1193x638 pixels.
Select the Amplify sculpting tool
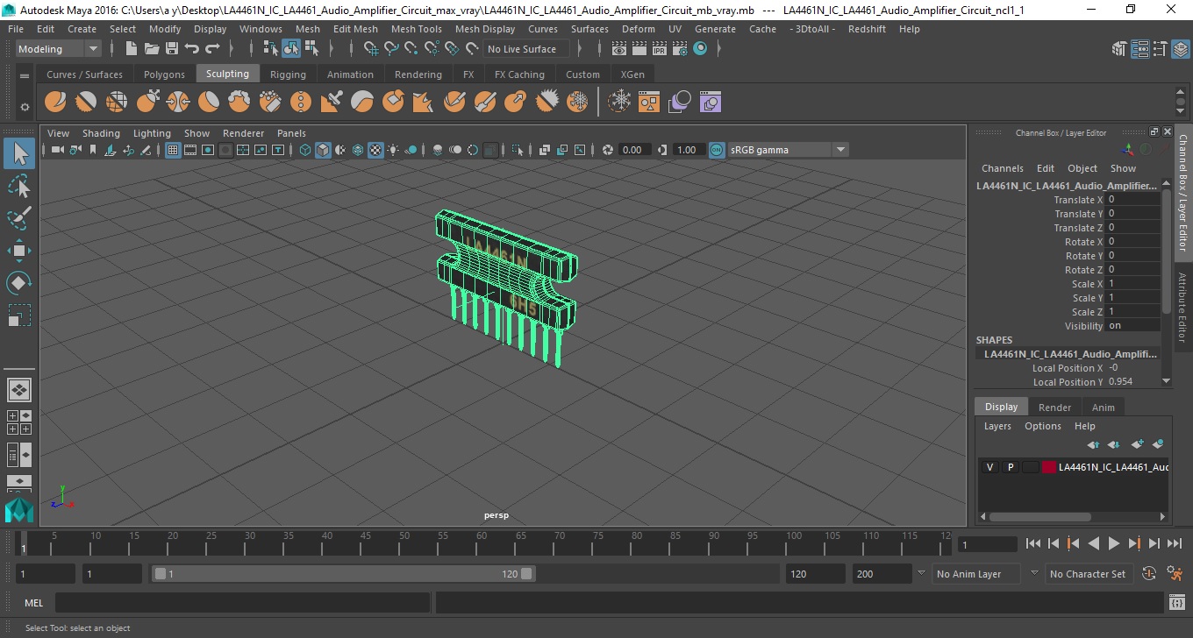(x=546, y=102)
